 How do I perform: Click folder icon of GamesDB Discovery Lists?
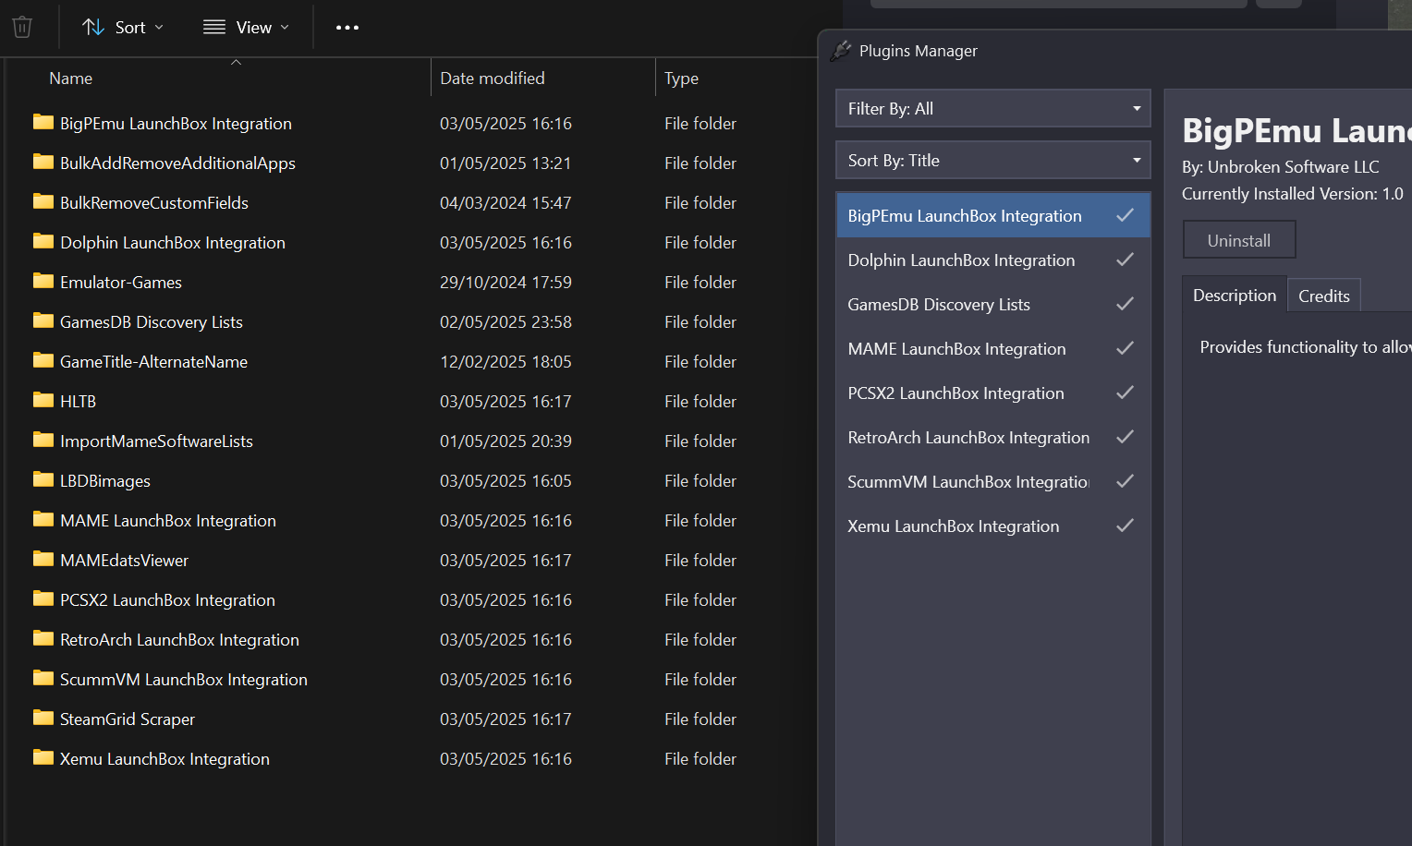(x=43, y=320)
